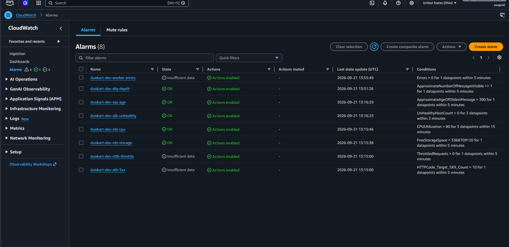Viewport: 509px width, 247px height.
Task: Open the duokart-dev-alb-unhealthy alarm link
Action: [113, 116]
